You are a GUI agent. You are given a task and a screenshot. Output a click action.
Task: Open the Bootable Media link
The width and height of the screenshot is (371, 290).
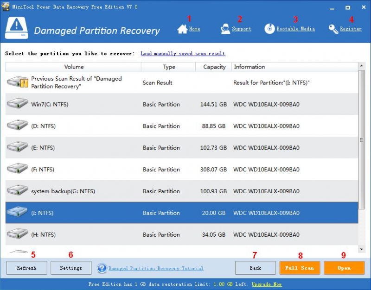[296, 29]
